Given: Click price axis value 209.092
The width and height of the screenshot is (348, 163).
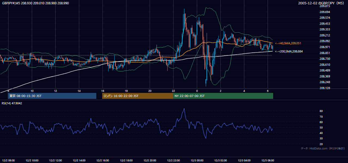Looking at the screenshot, I should [325, 41].
